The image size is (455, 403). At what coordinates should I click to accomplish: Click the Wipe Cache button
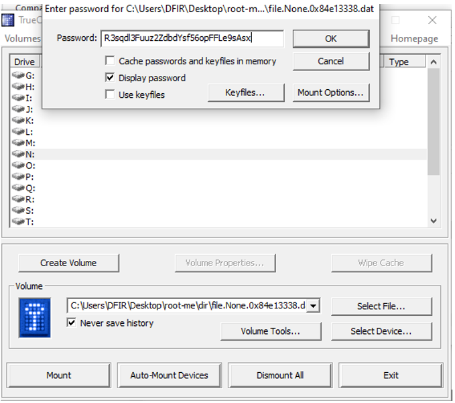(381, 263)
